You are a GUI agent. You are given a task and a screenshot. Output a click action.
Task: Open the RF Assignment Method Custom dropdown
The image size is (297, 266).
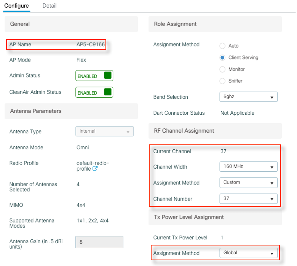pos(248,182)
